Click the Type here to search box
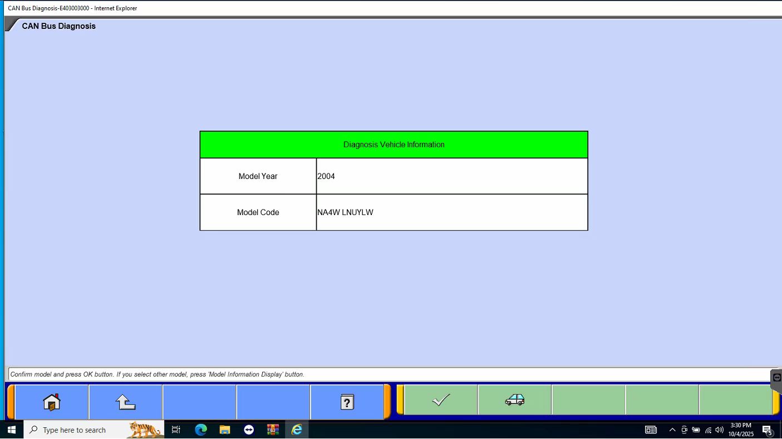This screenshot has width=782, height=439. pyautogui.click(x=78, y=430)
